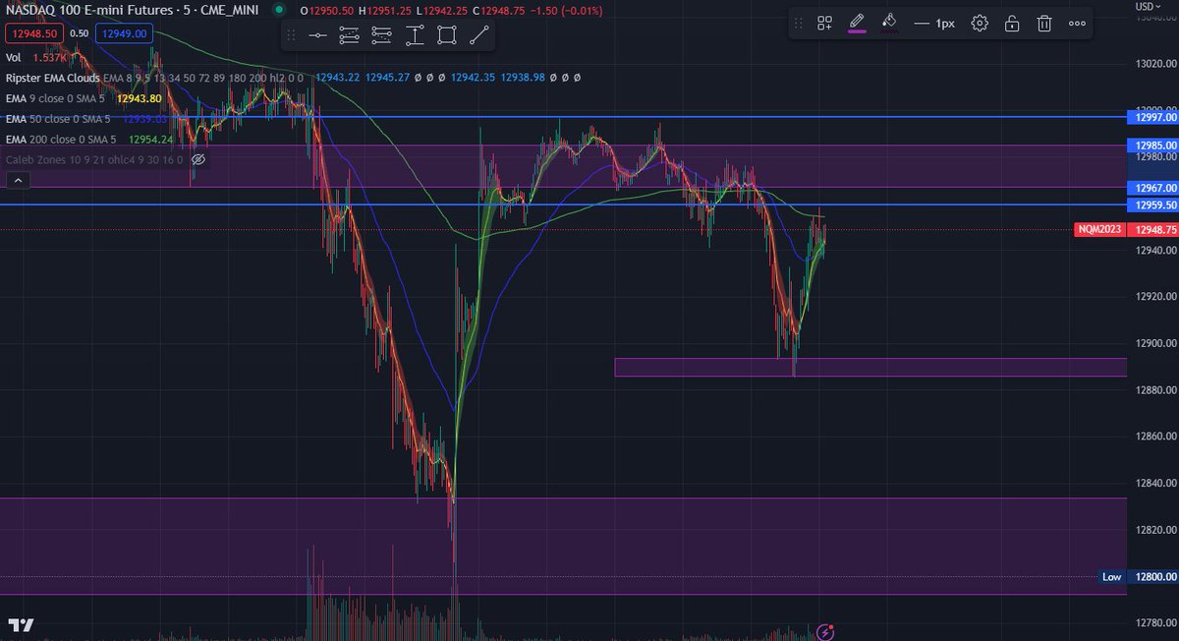Viewport: 1179px width, 641px height.
Task: Click the green market status dot
Action: (279, 10)
